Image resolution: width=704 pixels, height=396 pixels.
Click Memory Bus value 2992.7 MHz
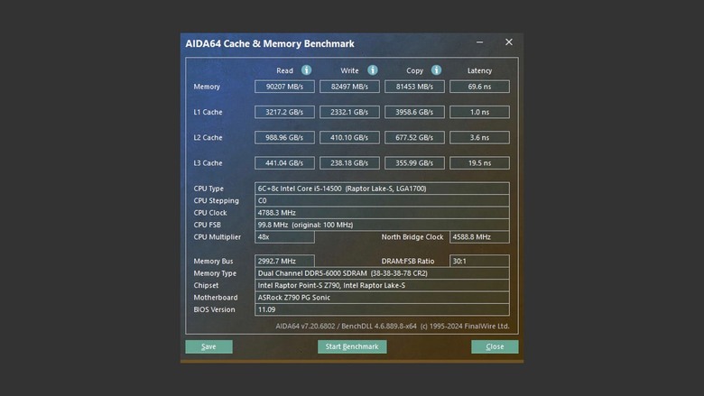pos(284,261)
